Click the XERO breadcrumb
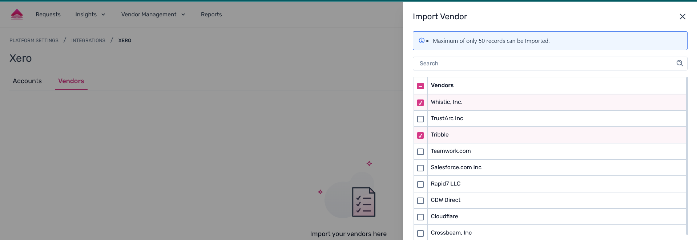697x240 pixels. pos(125,41)
